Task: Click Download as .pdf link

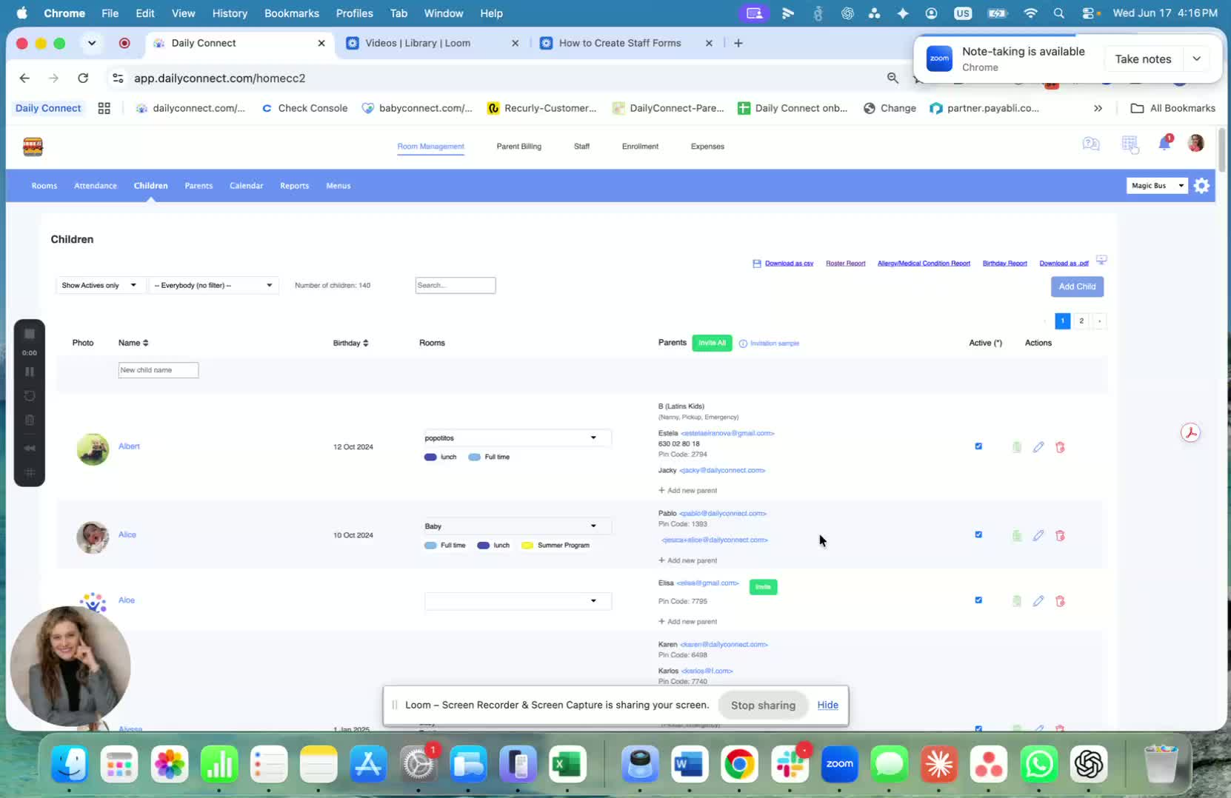Action: tap(1064, 264)
